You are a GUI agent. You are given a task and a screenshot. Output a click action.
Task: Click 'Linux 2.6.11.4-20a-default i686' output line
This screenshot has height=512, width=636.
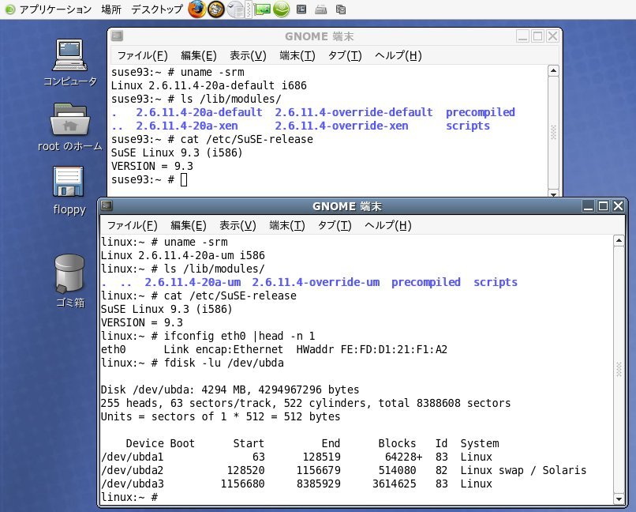[x=209, y=85]
